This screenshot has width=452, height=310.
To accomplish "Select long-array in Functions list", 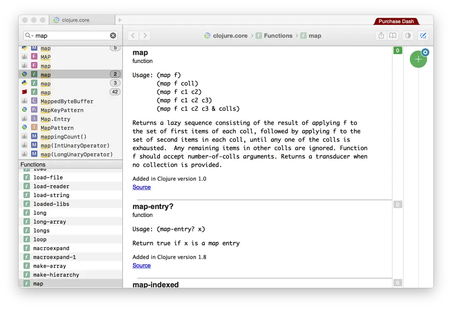I will tap(70, 221).
